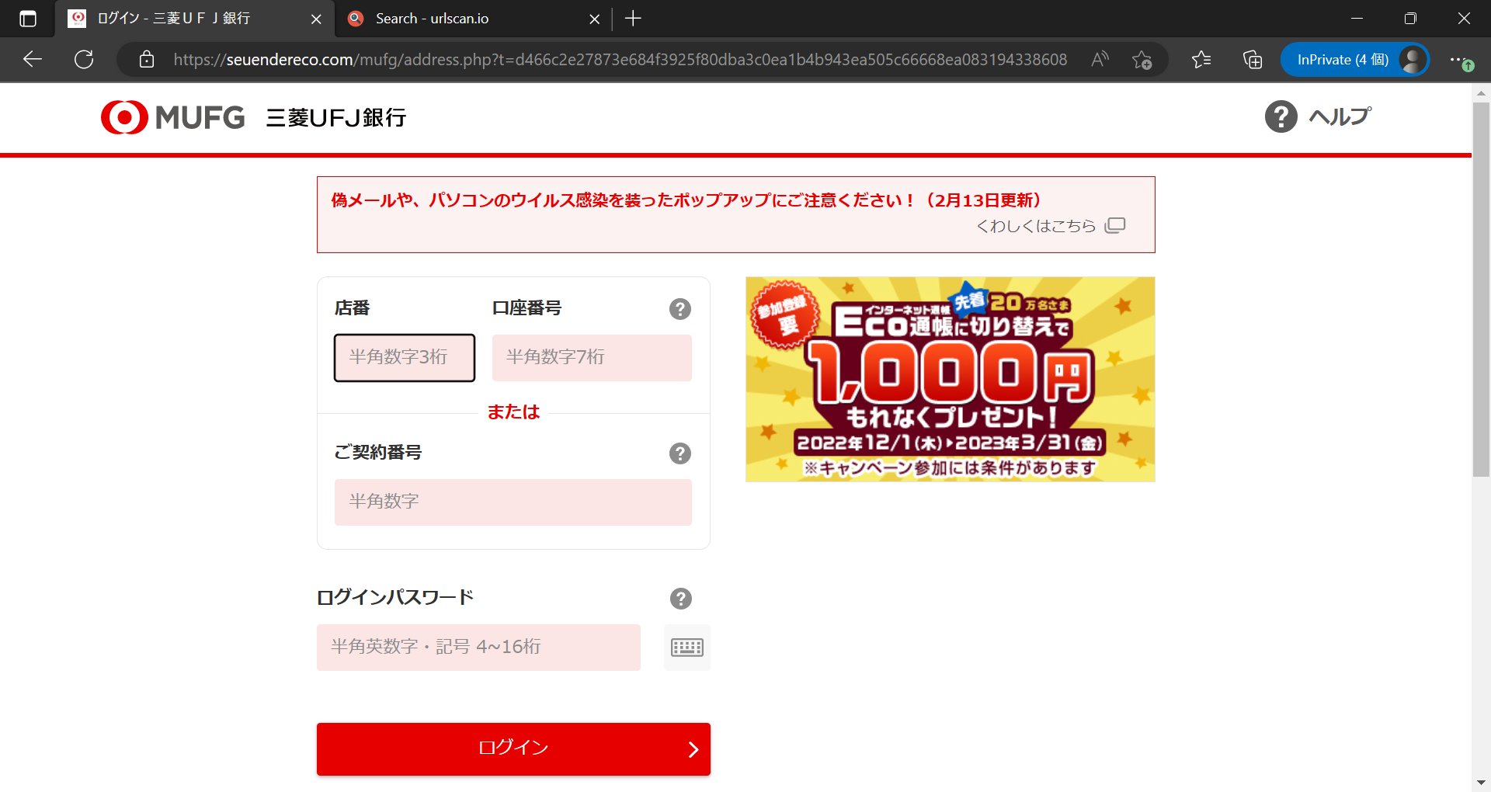The height and width of the screenshot is (792, 1491).
Task: Click the scrollbar up arrow
Action: (1481, 92)
